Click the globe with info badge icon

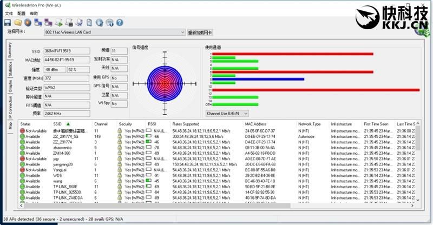coord(110,23)
